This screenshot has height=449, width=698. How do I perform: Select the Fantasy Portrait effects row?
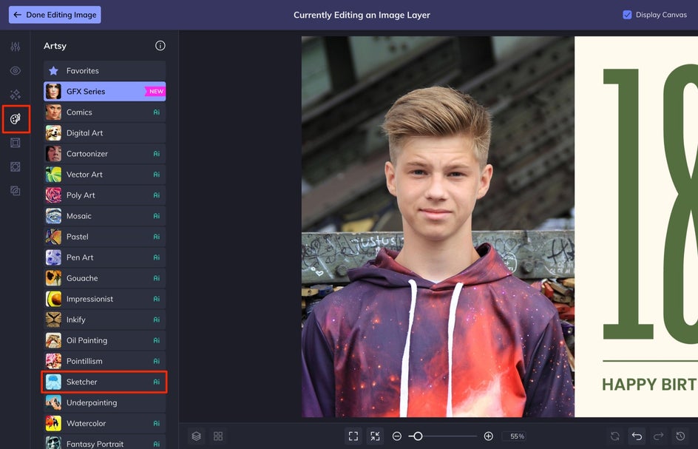[104, 442]
